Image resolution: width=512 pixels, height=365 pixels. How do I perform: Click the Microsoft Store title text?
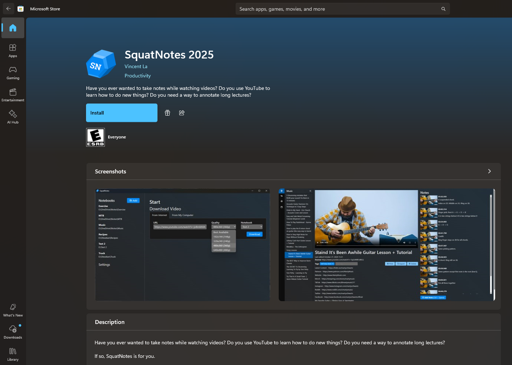click(45, 9)
